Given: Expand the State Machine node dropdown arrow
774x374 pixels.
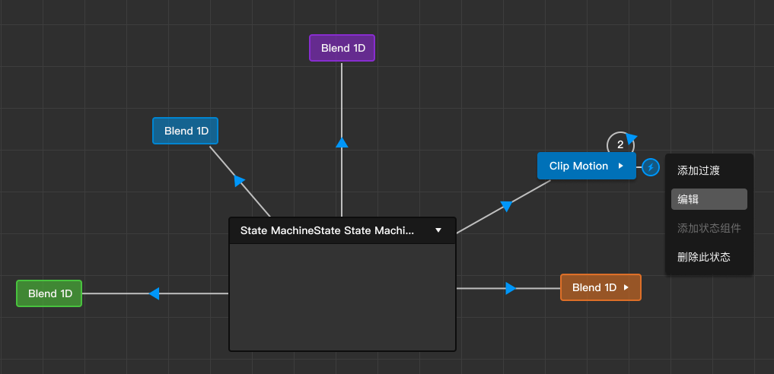Looking at the screenshot, I should tap(438, 230).
